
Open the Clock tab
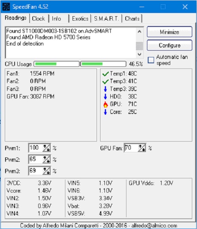39,19
